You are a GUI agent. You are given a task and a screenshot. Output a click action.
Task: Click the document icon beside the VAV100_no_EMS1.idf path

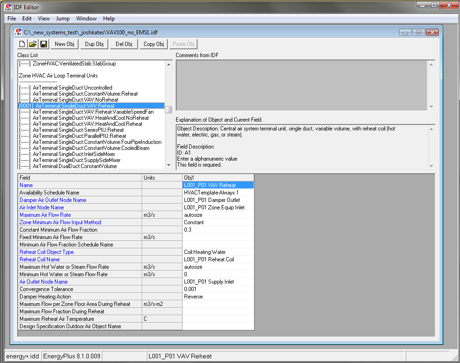[x=18, y=32]
